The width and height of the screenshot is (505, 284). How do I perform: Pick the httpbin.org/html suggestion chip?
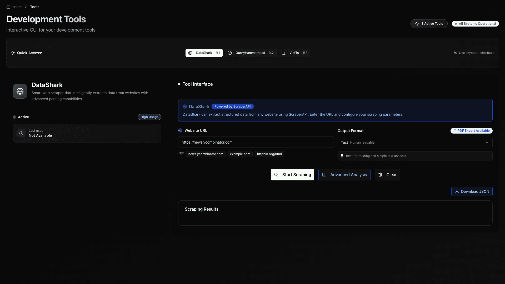[269, 154]
